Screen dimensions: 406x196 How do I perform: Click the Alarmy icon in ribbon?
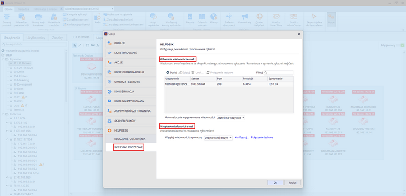[214, 17]
